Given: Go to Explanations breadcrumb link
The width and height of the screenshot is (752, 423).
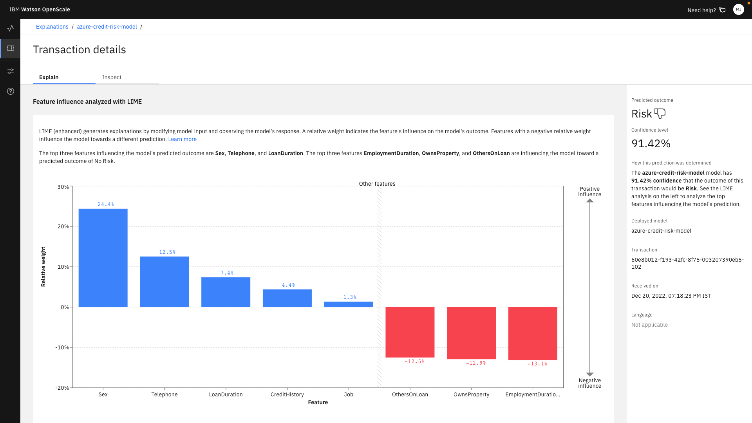Looking at the screenshot, I should coord(52,27).
